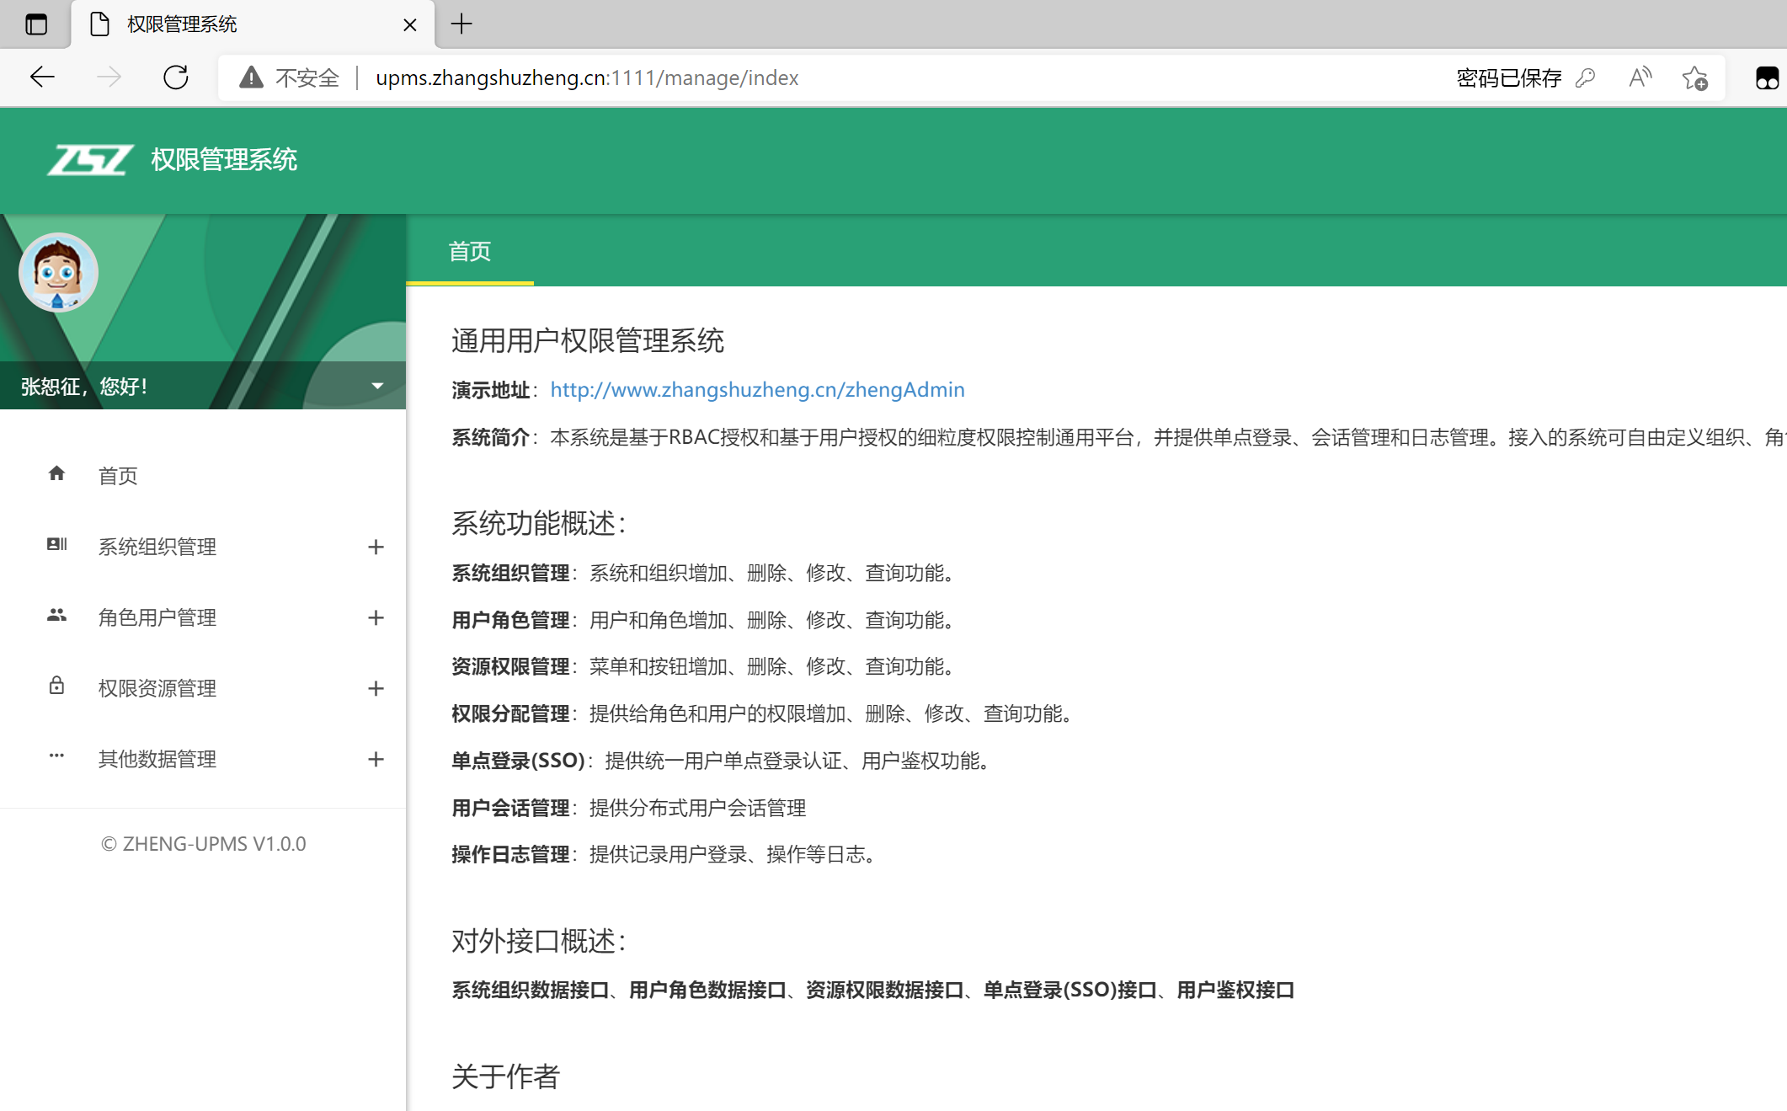Screen dimensions: 1787x1111
Task: Add current page to favorites
Action: click(x=1695, y=77)
